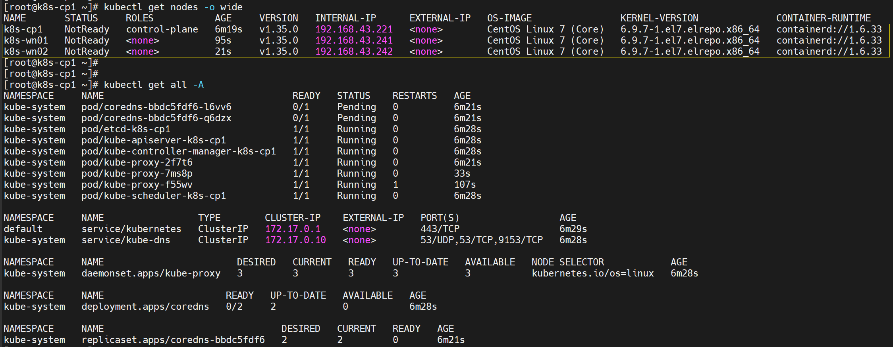
Task: Click pod/kube-apiserver-k8s-cp1
Action: pos(154,140)
